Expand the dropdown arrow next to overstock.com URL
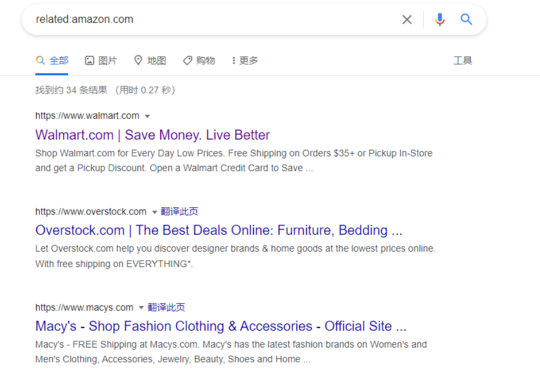This screenshot has width=540, height=379. 154,212
